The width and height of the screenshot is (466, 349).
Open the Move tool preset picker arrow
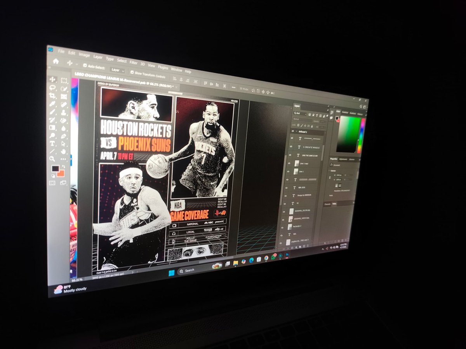pyautogui.click(x=77, y=64)
